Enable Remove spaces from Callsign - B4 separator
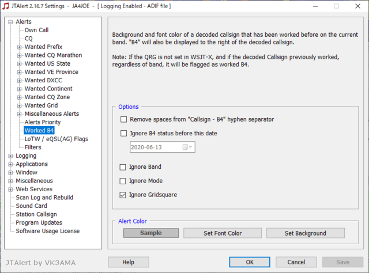 (x=123, y=119)
